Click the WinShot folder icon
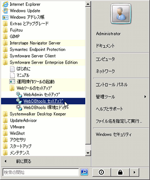Screen dimensions: 150x180 tap(5, 133)
